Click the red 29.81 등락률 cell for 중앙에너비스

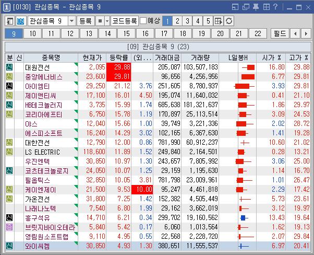[119, 77]
